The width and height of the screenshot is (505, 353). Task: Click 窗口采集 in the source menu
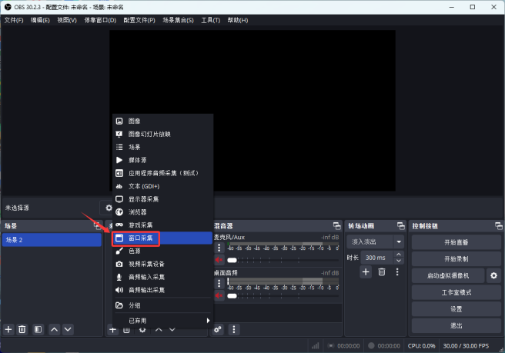coord(162,238)
